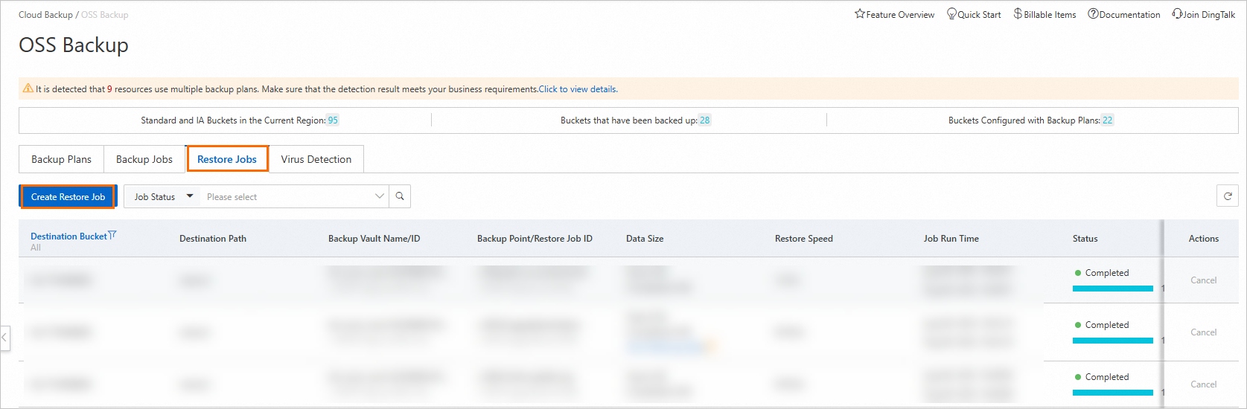Screen dimensions: 1247x409
Task: Open Feature Overview star icon
Action: pyautogui.click(x=860, y=14)
